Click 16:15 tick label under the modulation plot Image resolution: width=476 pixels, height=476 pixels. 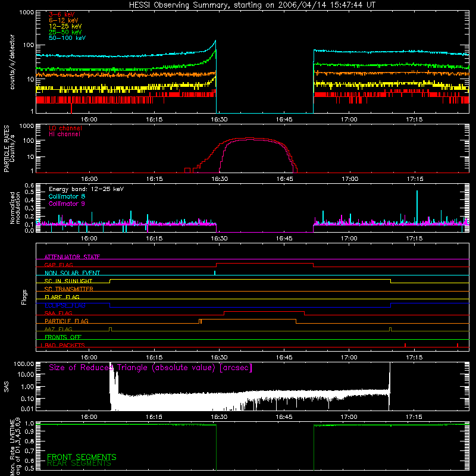[x=154, y=239]
